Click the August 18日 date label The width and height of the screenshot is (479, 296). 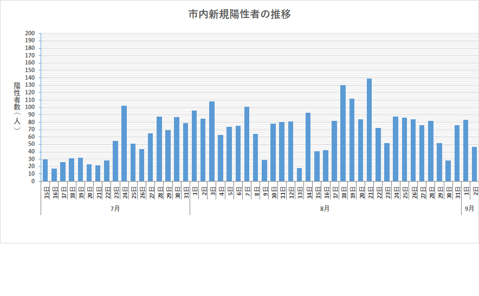point(344,192)
